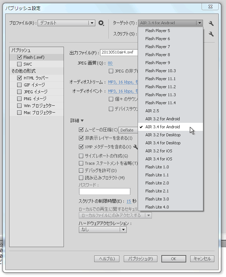Select AIR 3.4 for iOS

171,159
